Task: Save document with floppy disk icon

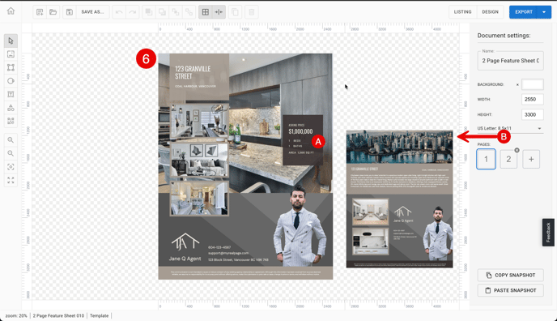Action: (x=70, y=12)
